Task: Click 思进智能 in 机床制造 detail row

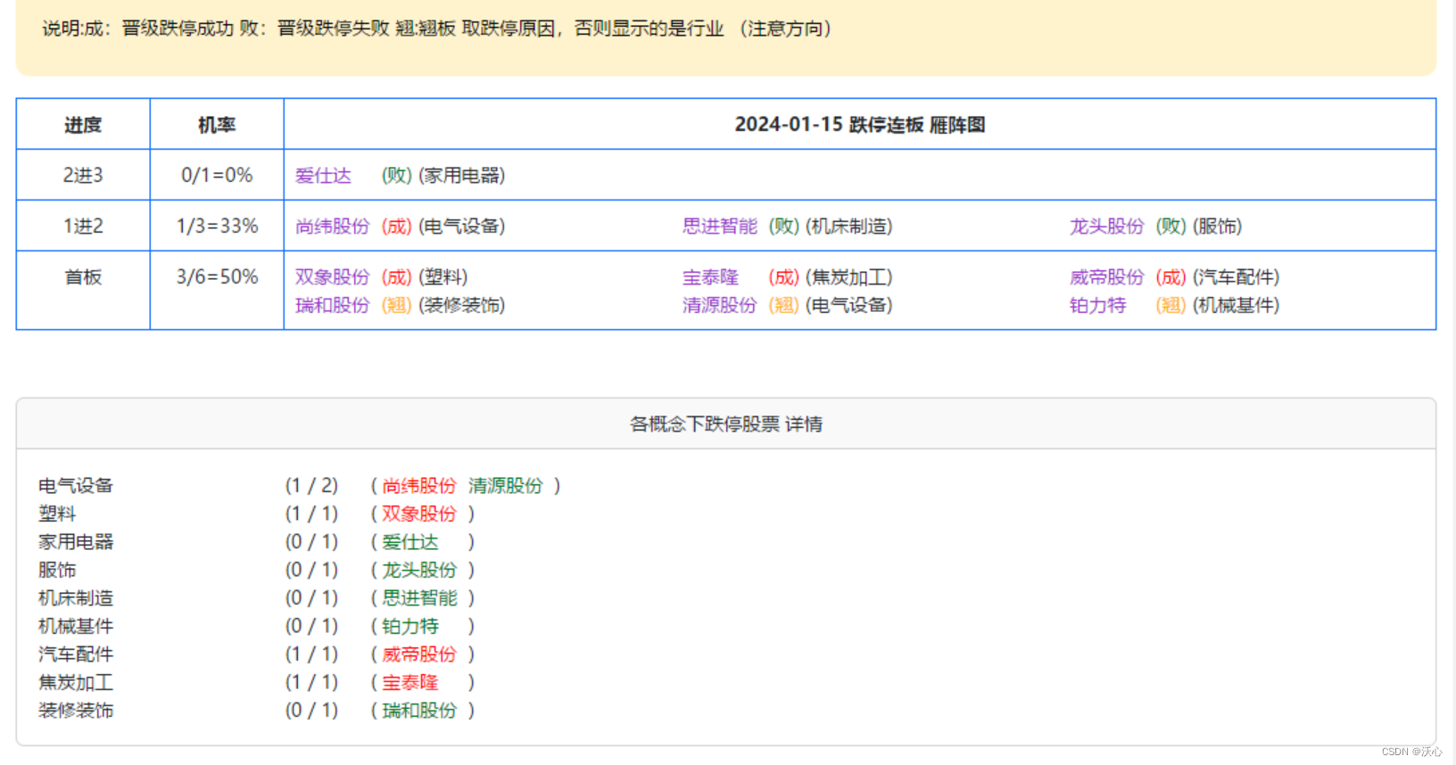Action: [x=419, y=598]
